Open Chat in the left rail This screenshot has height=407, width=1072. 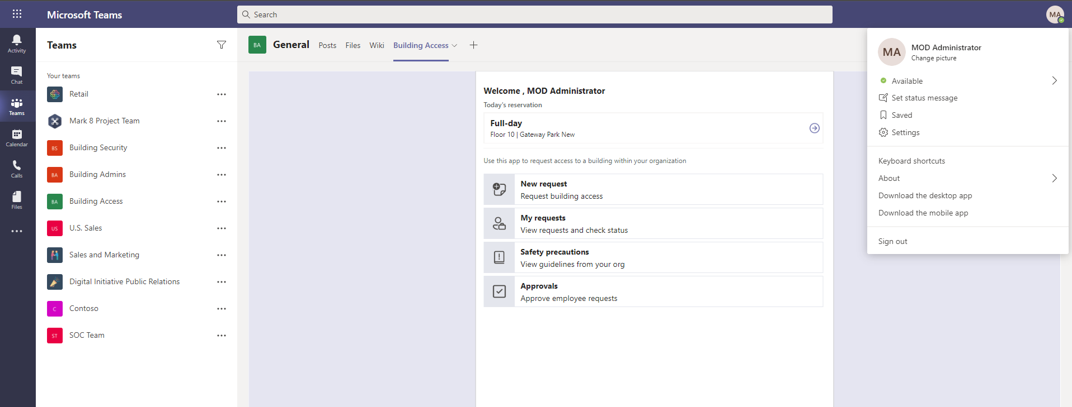17,75
